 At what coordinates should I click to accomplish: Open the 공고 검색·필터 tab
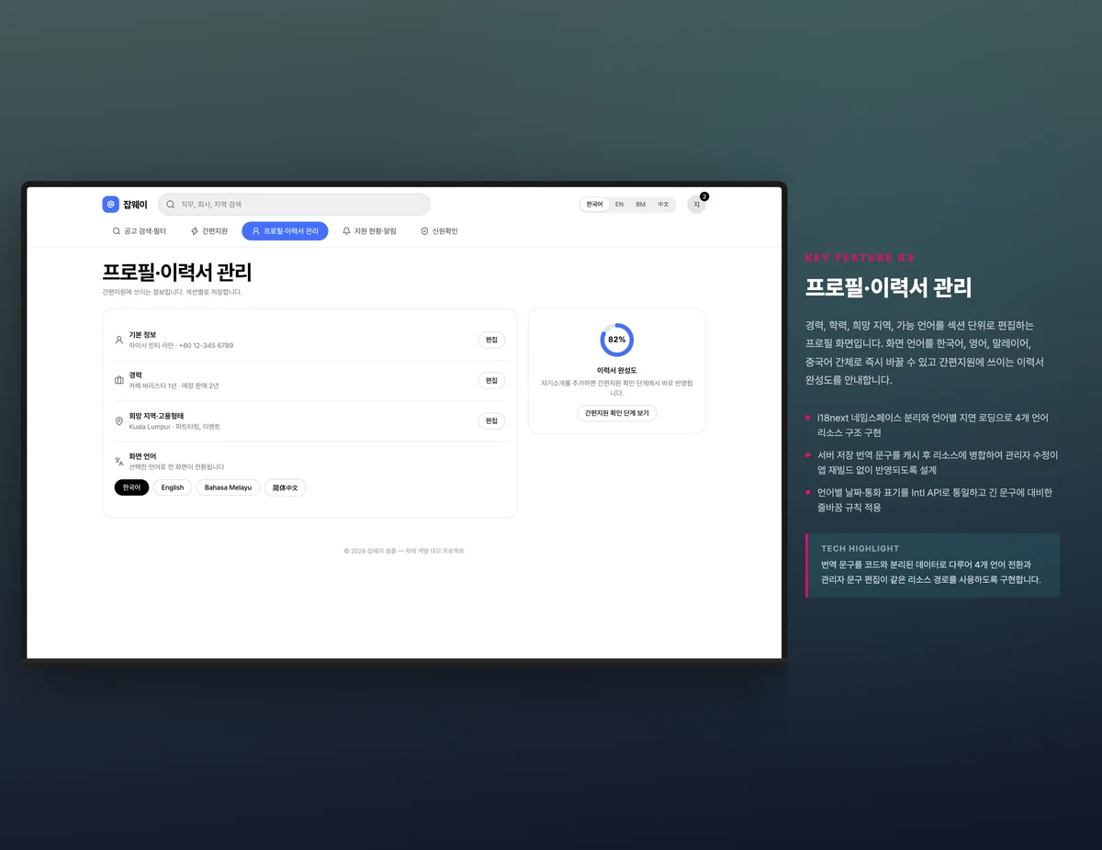pos(139,231)
